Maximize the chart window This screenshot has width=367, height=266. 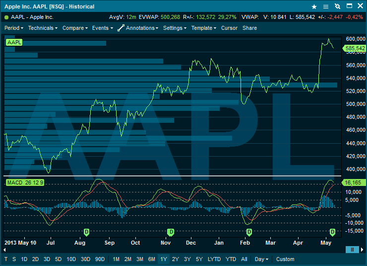[x=349, y=7]
